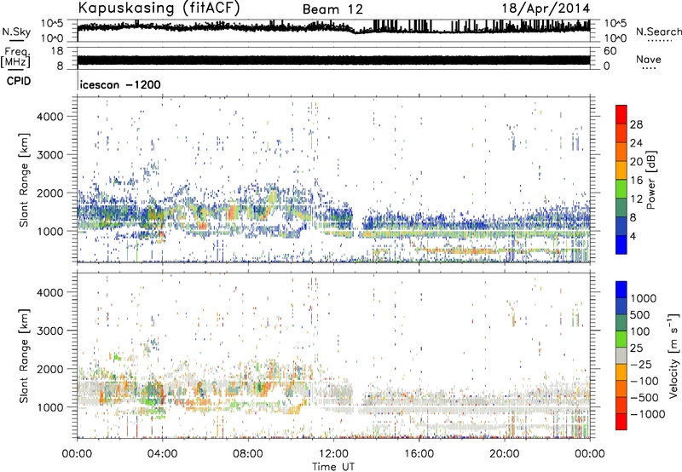Select the bright blue top Velocity color bar segment
The image size is (682, 472).
tap(621, 290)
